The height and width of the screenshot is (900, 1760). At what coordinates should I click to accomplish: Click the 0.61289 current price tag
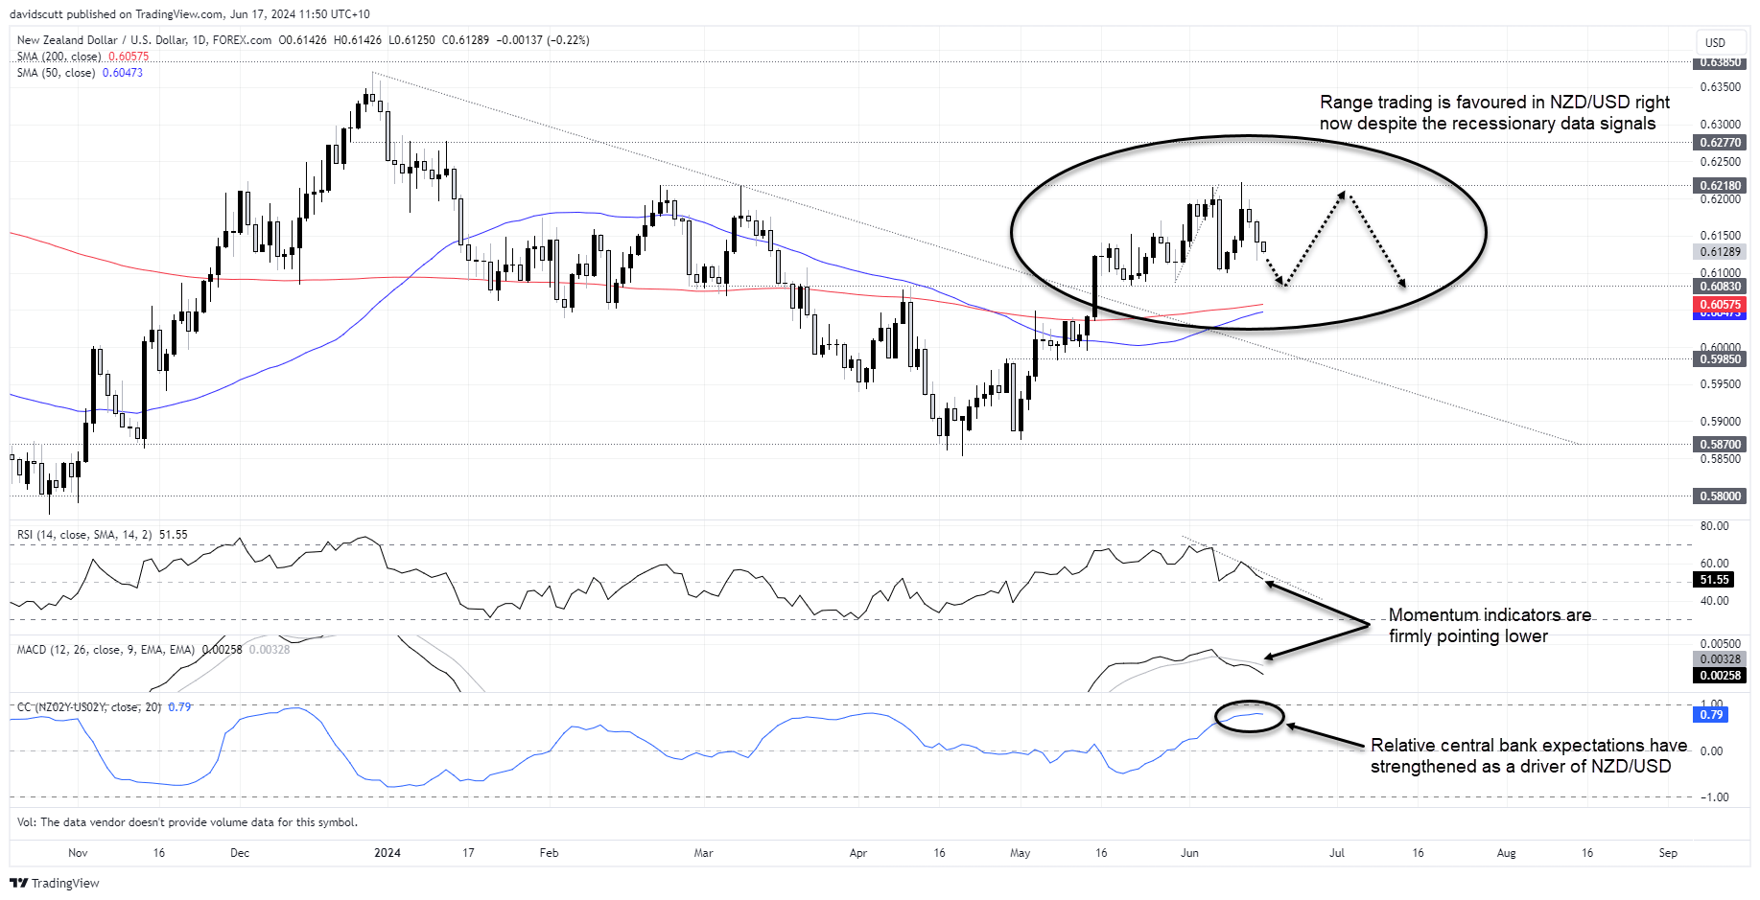pos(1720,252)
